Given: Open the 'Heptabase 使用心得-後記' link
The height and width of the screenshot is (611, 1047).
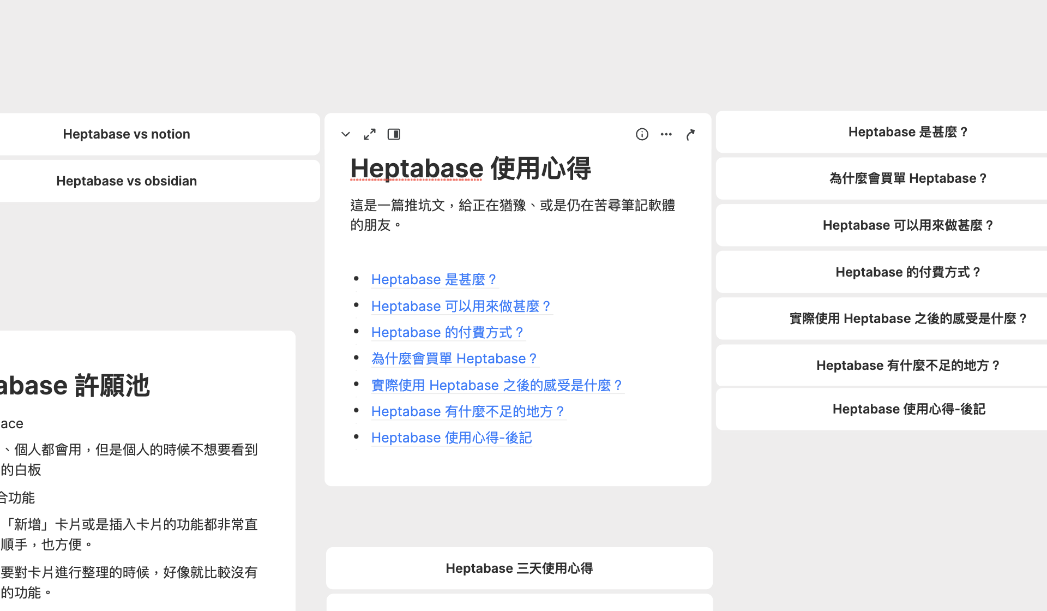Looking at the screenshot, I should tap(451, 438).
